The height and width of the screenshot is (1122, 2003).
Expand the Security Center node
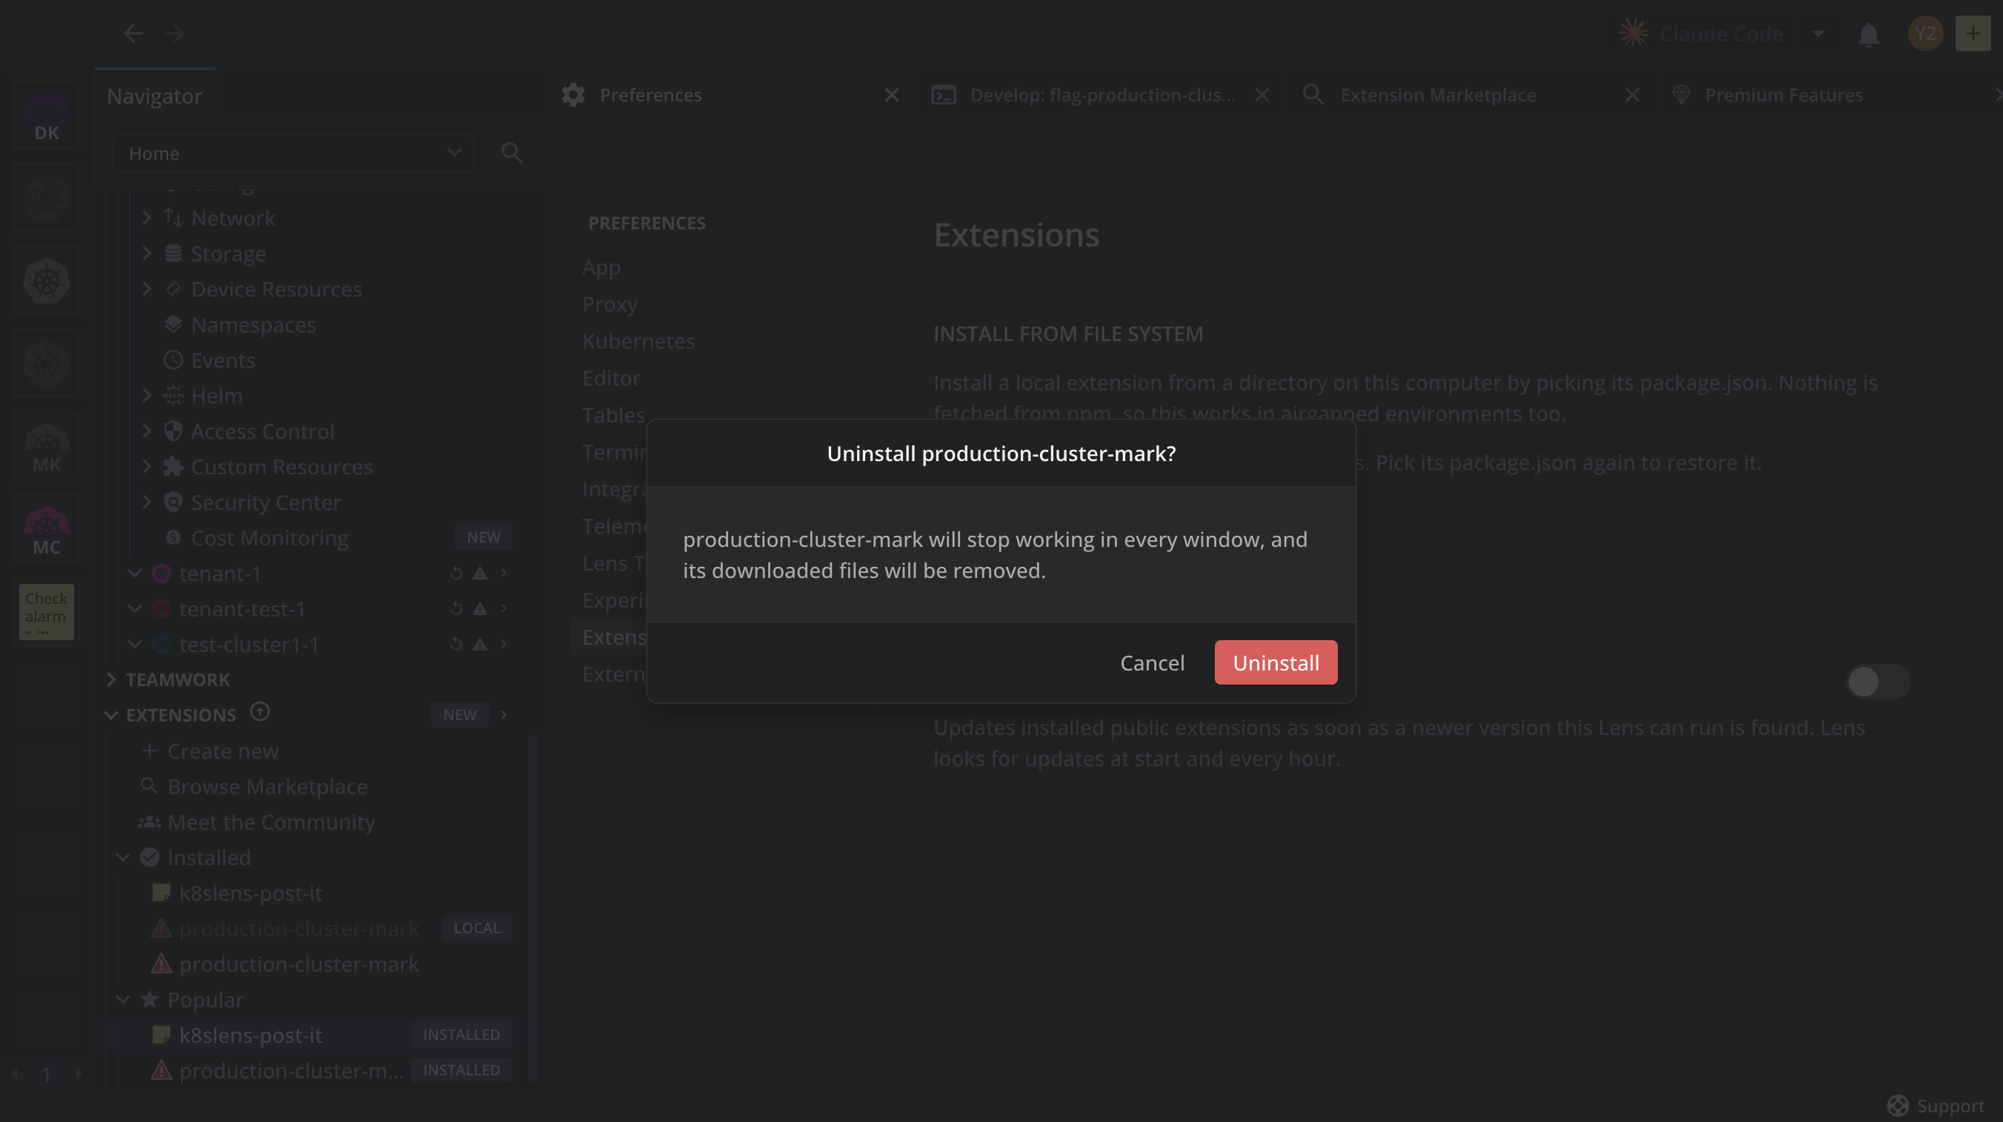click(x=147, y=502)
